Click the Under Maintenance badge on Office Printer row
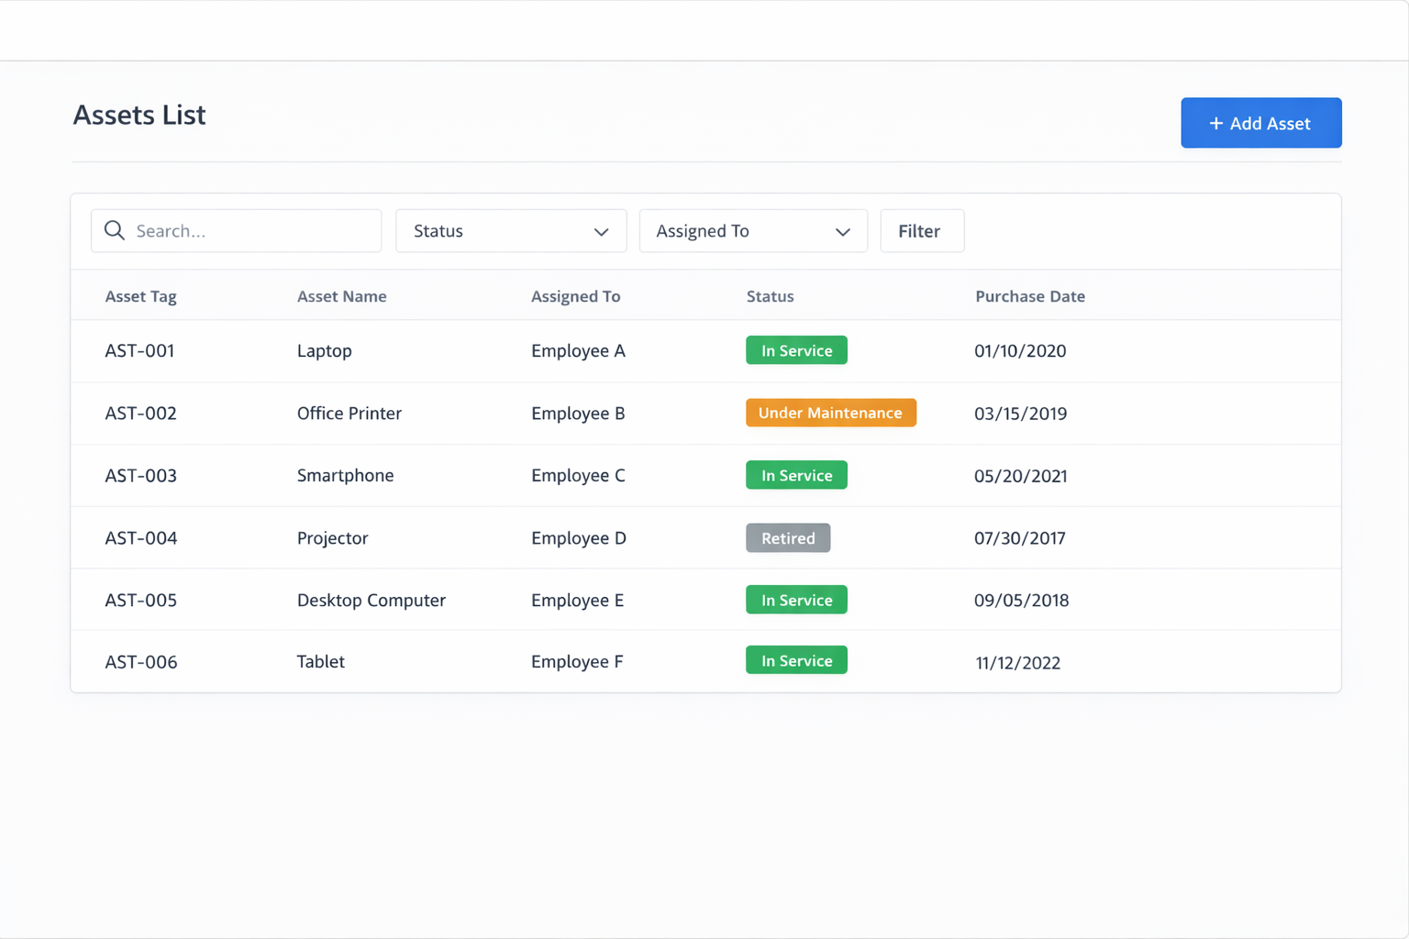 (x=830, y=413)
